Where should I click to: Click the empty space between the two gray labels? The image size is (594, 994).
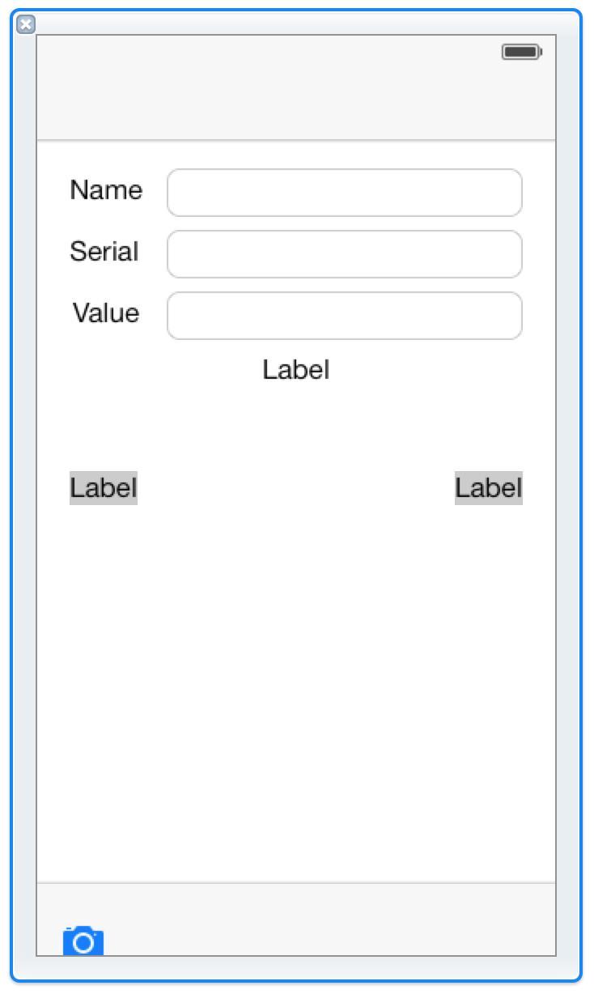[296, 488]
